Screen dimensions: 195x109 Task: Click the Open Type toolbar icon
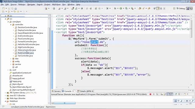tap(140, 8)
